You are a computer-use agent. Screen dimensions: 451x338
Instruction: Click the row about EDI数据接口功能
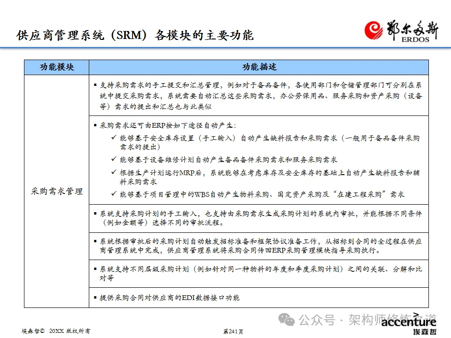click(259, 298)
